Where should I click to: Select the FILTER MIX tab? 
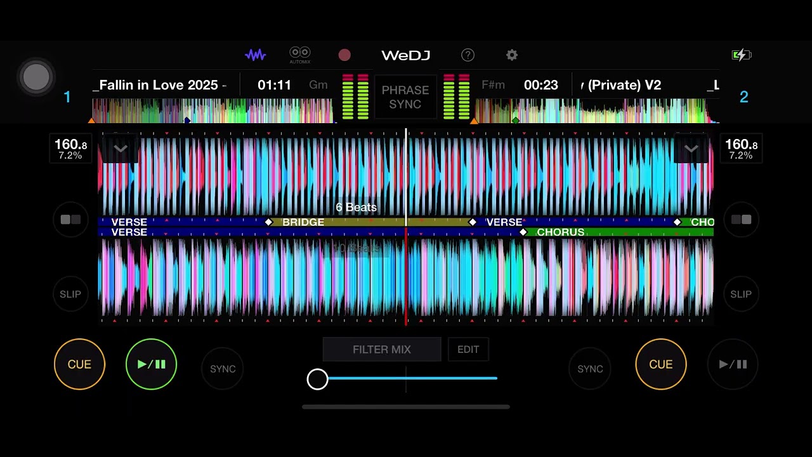pos(382,350)
